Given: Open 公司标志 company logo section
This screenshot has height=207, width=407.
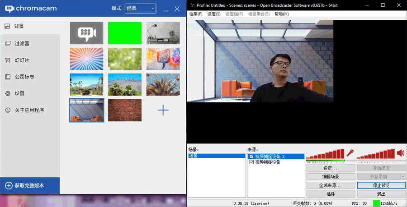Looking at the screenshot, I should [x=24, y=77].
